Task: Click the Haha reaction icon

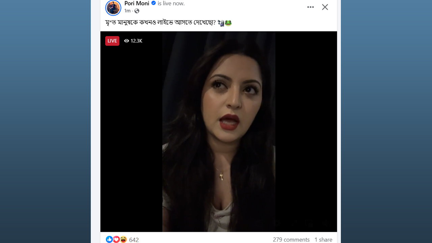Action: 123,239
